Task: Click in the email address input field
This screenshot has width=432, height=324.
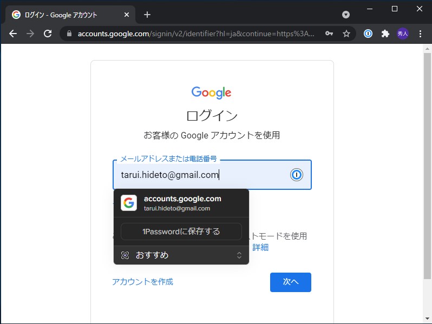Action: coord(212,175)
